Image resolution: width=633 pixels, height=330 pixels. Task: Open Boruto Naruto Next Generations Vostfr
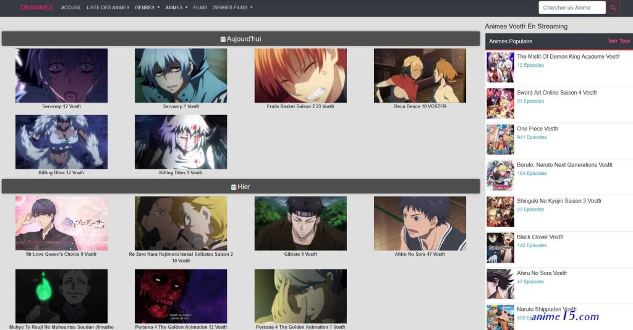click(x=565, y=164)
